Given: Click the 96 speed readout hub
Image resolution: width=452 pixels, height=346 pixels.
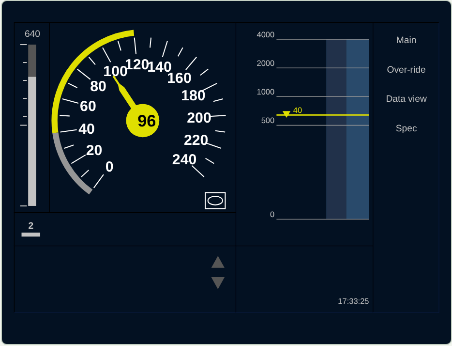Looking at the screenshot, I should pos(143,121).
